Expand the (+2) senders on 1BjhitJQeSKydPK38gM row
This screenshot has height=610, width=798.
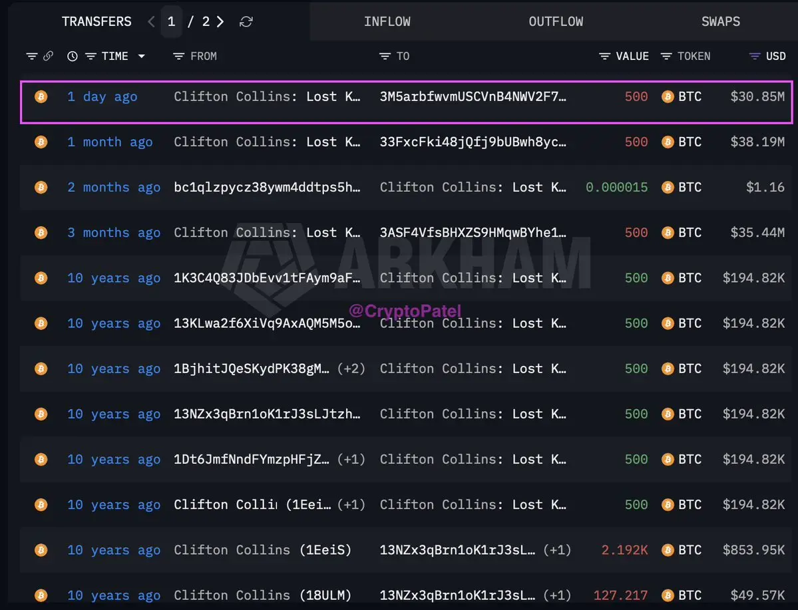point(351,369)
